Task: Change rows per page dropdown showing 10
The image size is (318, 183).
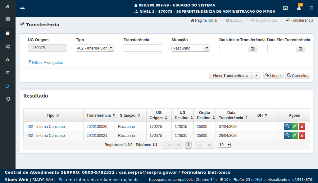Action: coord(224,145)
